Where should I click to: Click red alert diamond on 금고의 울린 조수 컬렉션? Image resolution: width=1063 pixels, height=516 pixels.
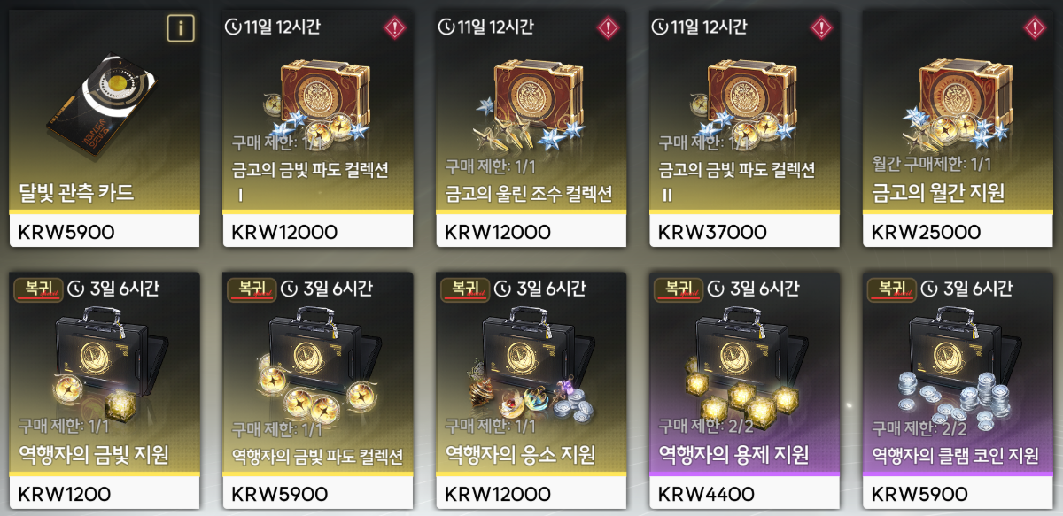coord(608,27)
